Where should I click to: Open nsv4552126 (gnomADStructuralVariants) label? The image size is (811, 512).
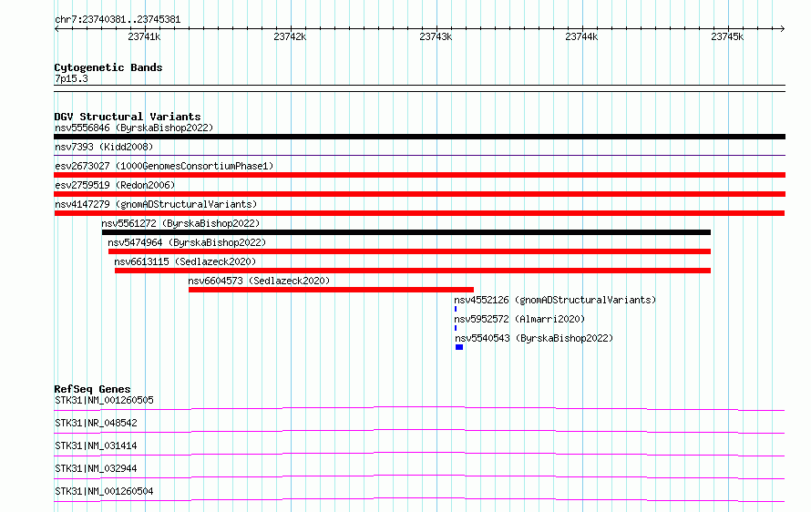tap(555, 300)
